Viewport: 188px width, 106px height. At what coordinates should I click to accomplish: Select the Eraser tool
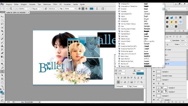[2, 53]
